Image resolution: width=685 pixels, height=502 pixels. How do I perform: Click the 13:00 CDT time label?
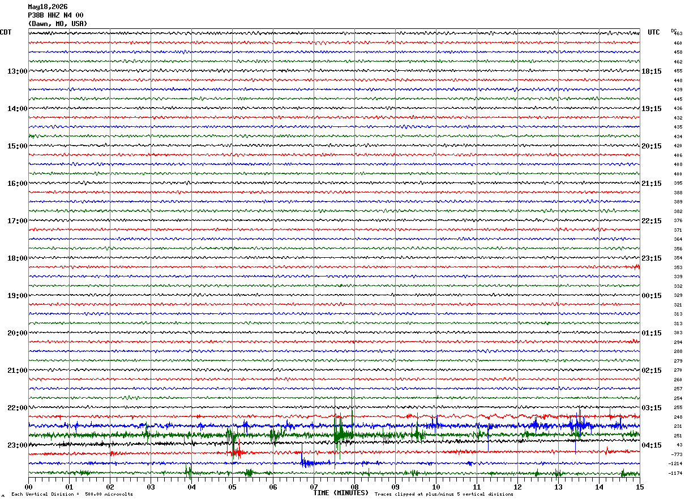click(17, 71)
